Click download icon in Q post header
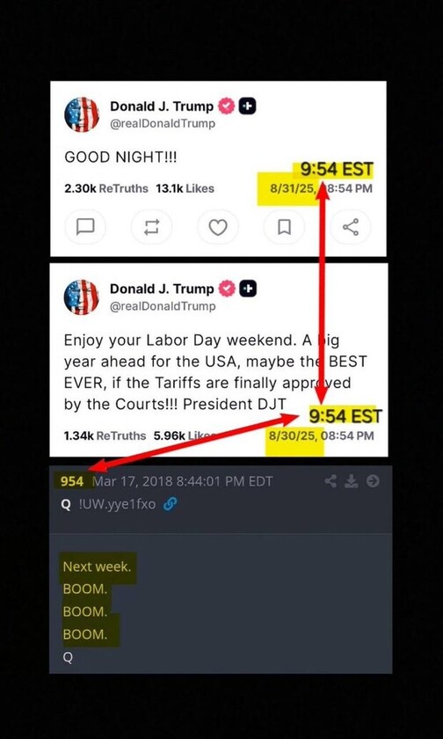This screenshot has width=443, height=739. 352,481
